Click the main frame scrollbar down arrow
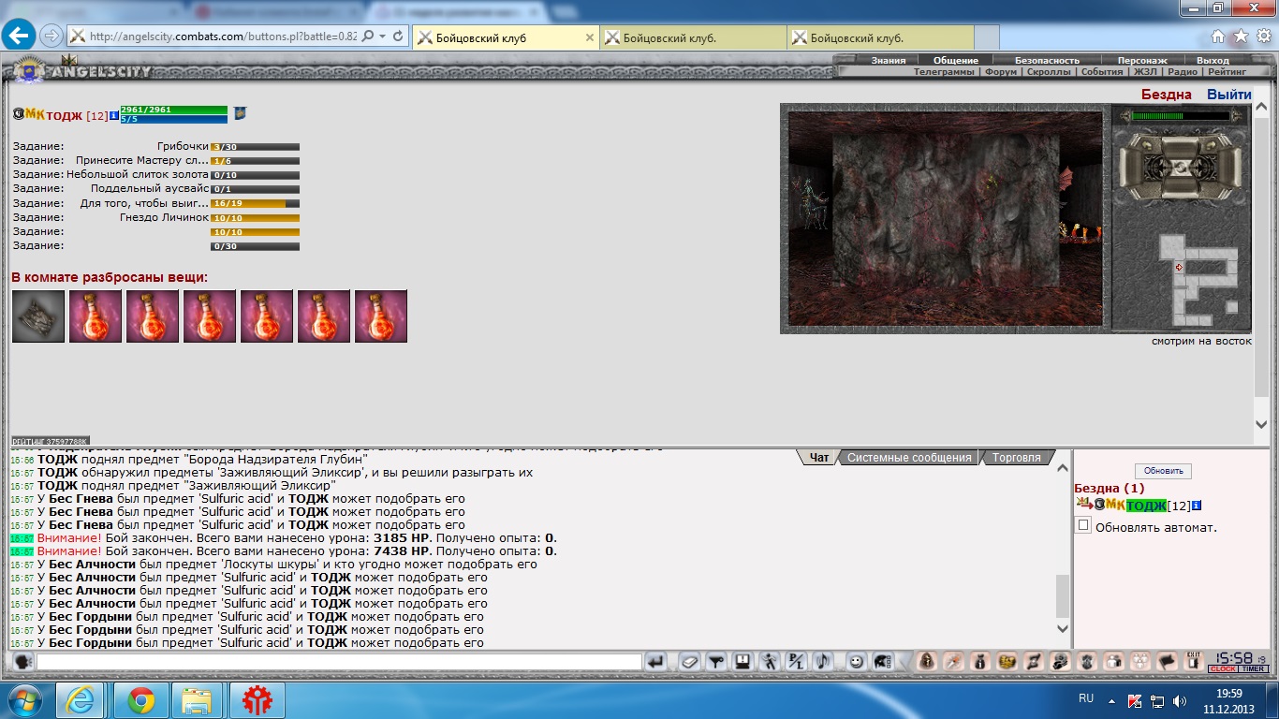1279x719 pixels. point(1260,425)
